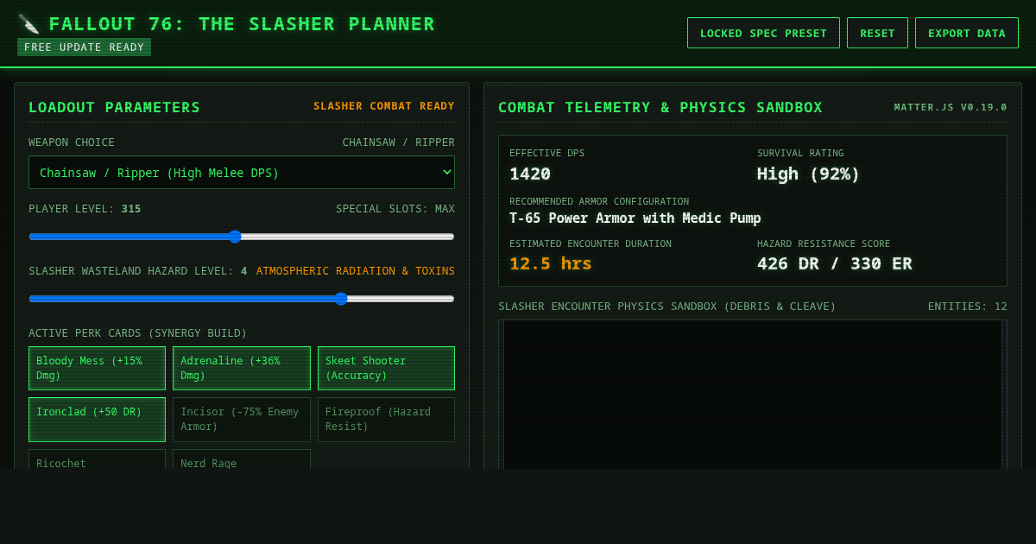Toggle the Skeet Shooter perk card

click(386, 368)
